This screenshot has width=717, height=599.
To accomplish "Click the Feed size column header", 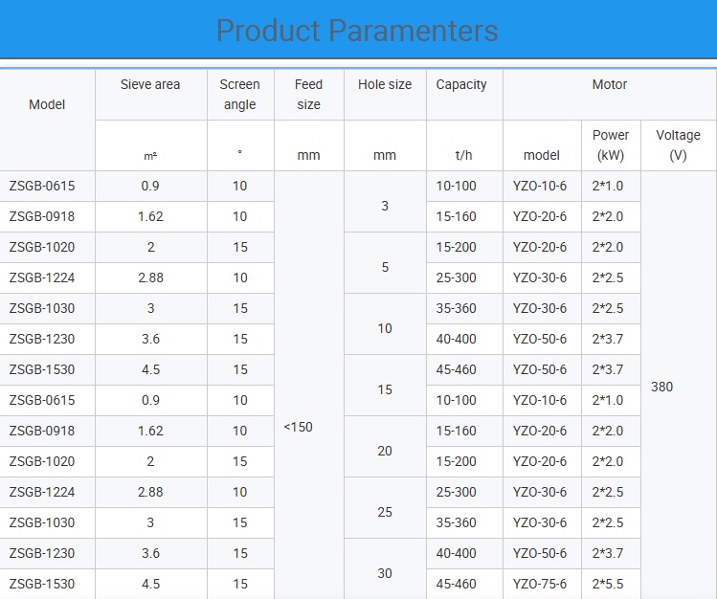I will click(x=308, y=94).
